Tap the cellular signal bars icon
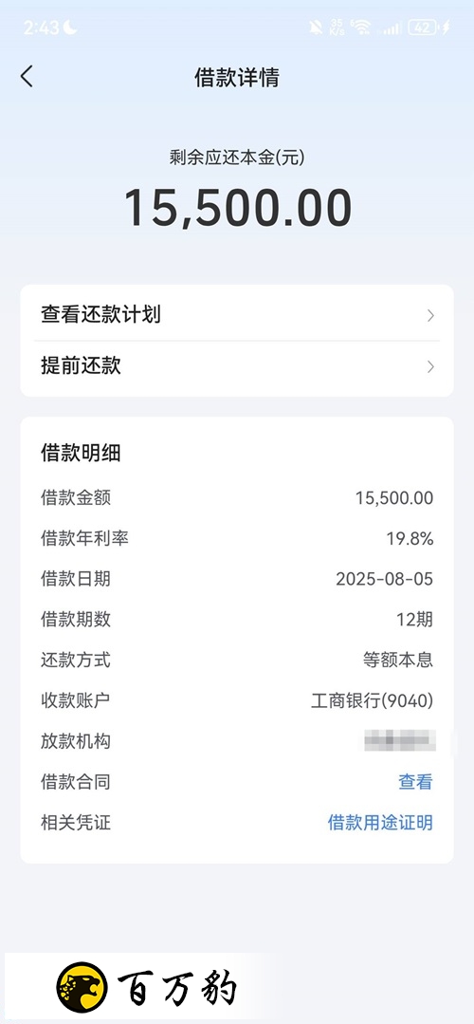The height and width of the screenshot is (1024, 474). [x=392, y=28]
